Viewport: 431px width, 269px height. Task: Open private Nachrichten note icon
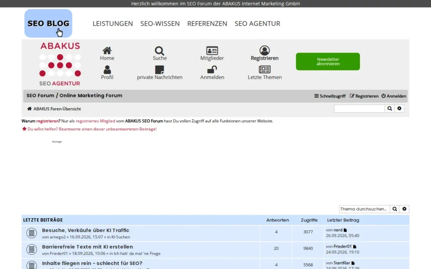click(x=160, y=70)
